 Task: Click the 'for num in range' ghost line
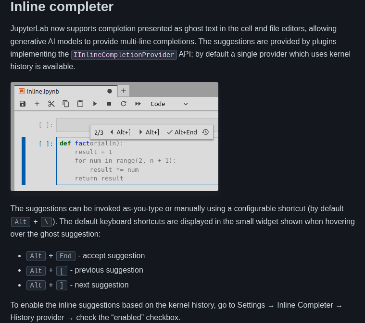(x=125, y=161)
